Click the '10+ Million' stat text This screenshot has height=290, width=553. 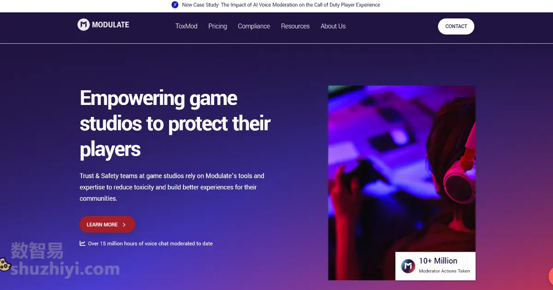[438, 261]
